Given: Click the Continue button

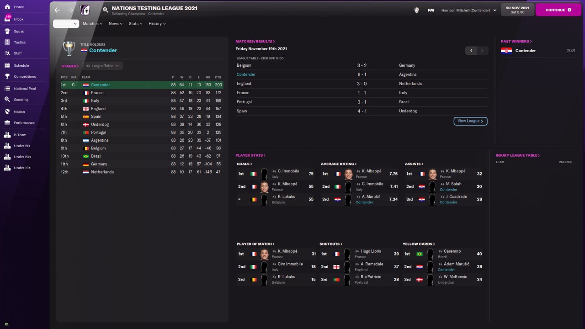Looking at the screenshot, I should [x=558, y=10].
